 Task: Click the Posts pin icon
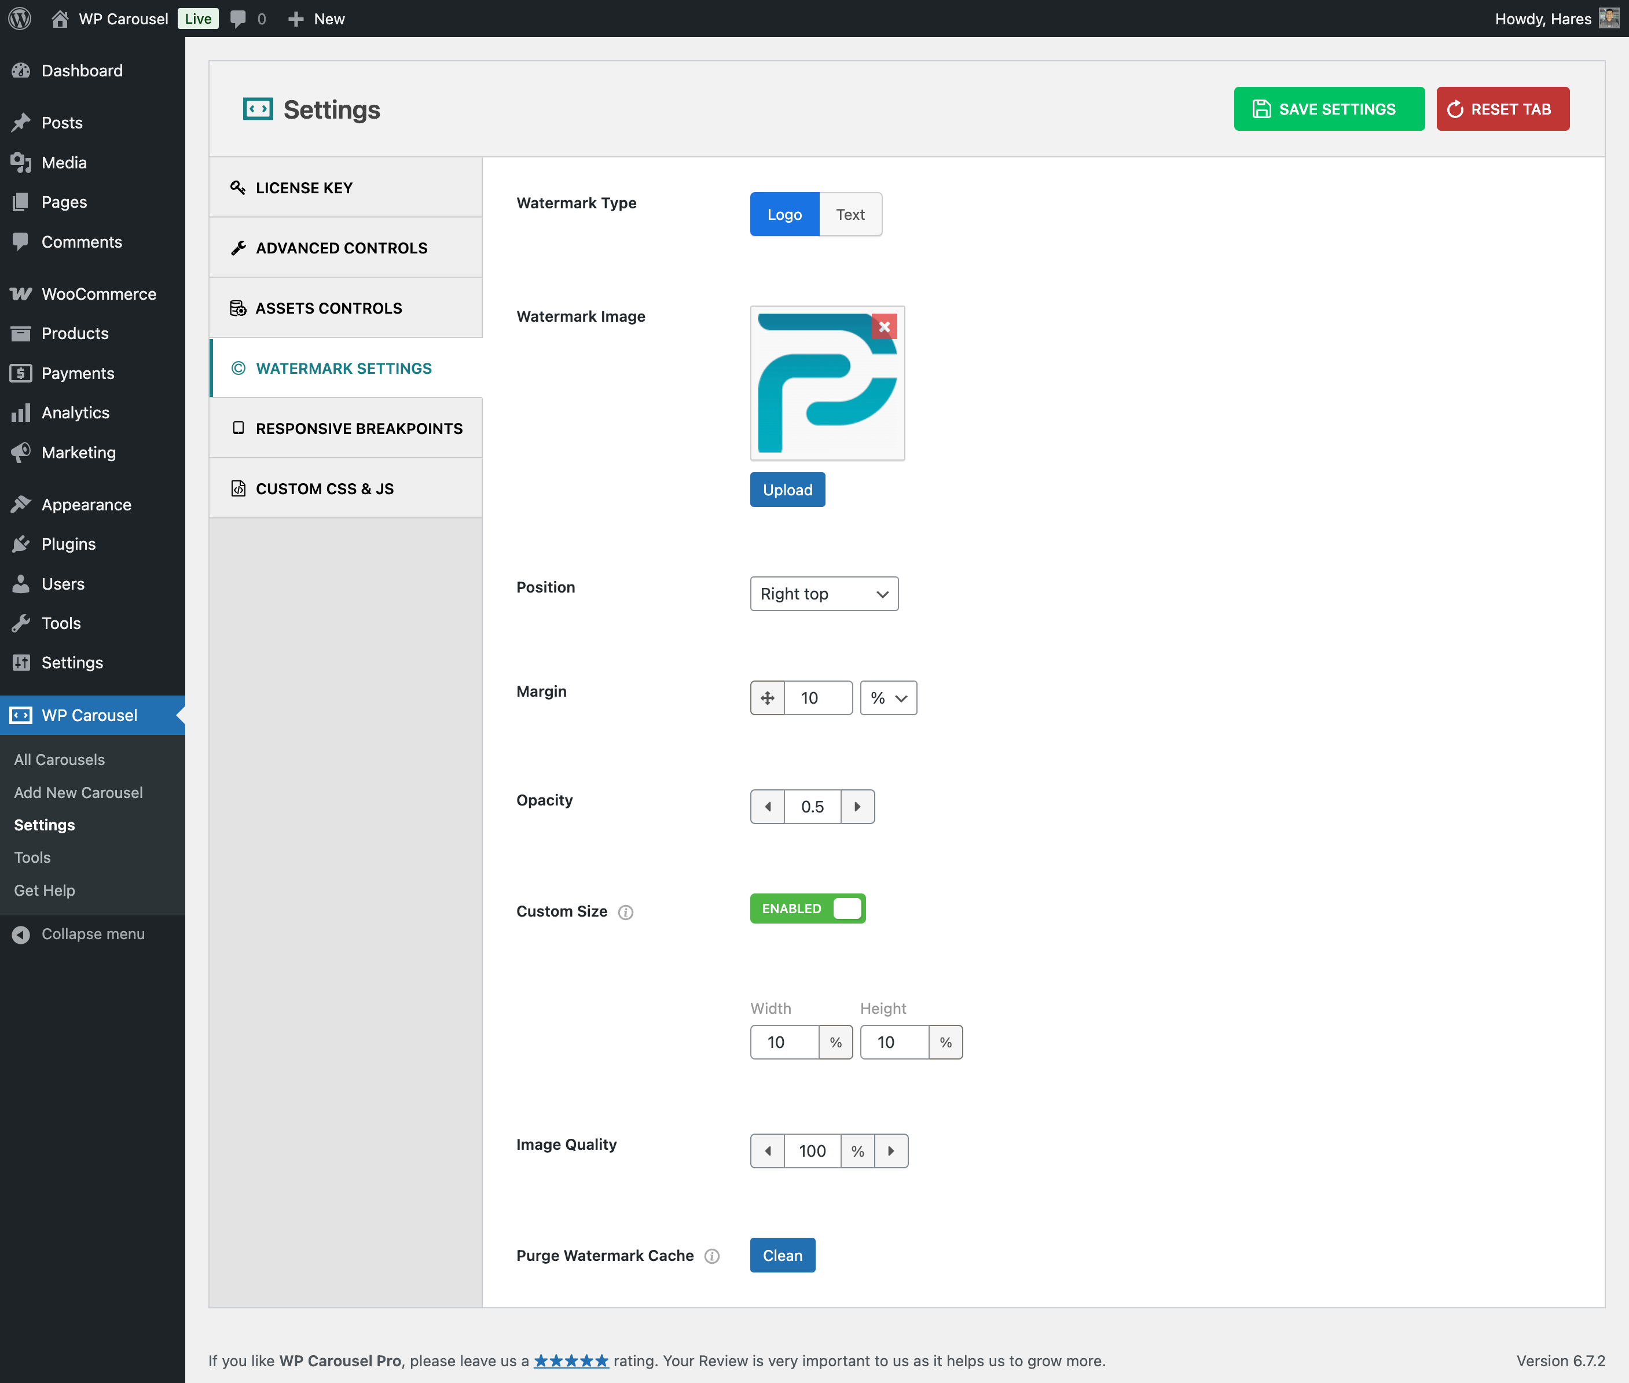(21, 122)
